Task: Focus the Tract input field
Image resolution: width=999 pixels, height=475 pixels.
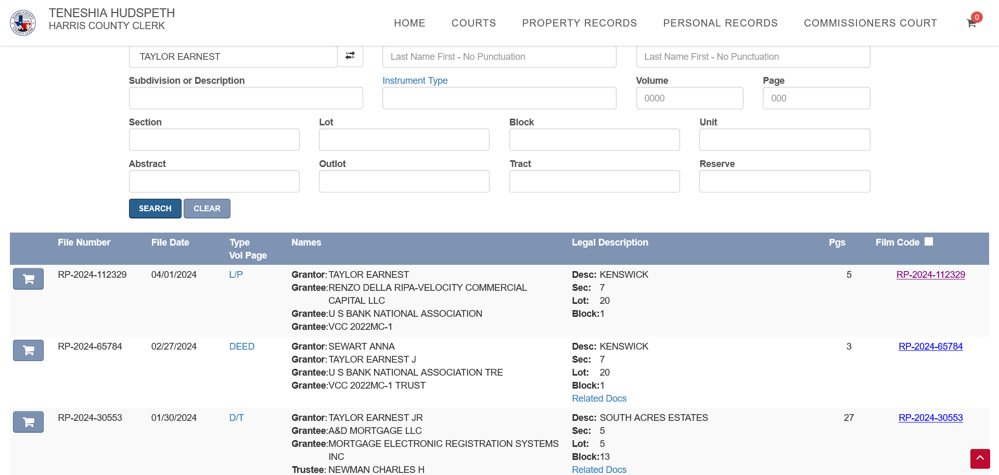Action: 594,182
